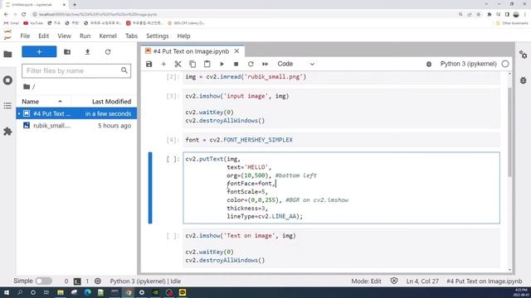This screenshot has height=298, width=531.
Task: Open the Tabs menu
Action: 131,36
